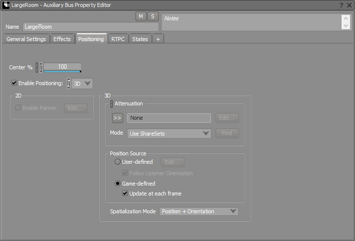Click the Enable Positioning link indicator icon
Image resolution: width=355 pixels, height=241 pixels.
point(68,83)
